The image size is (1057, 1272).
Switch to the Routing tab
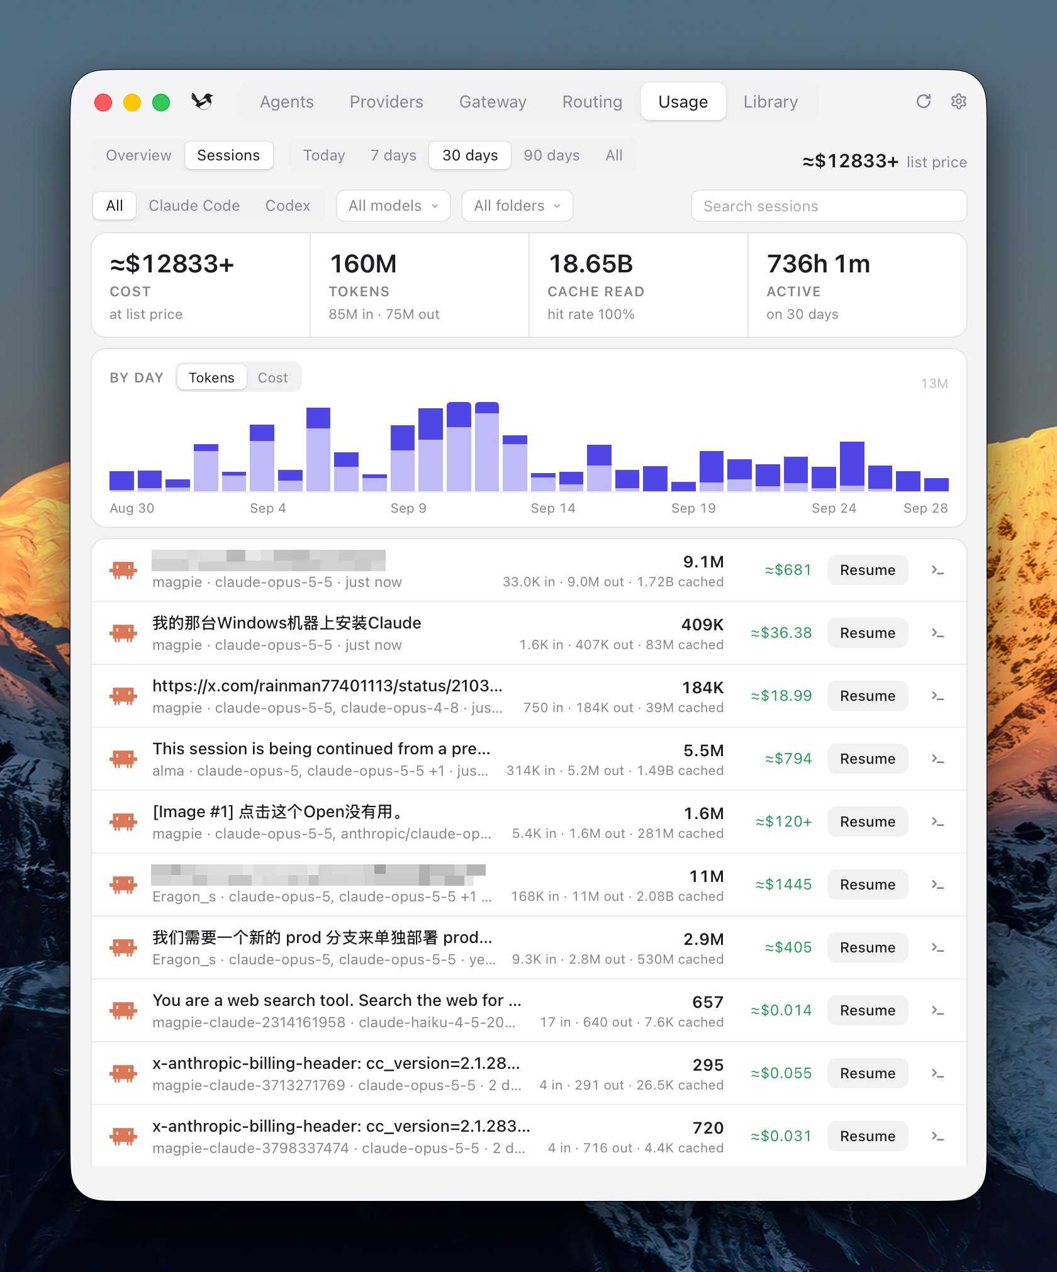pos(592,102)
